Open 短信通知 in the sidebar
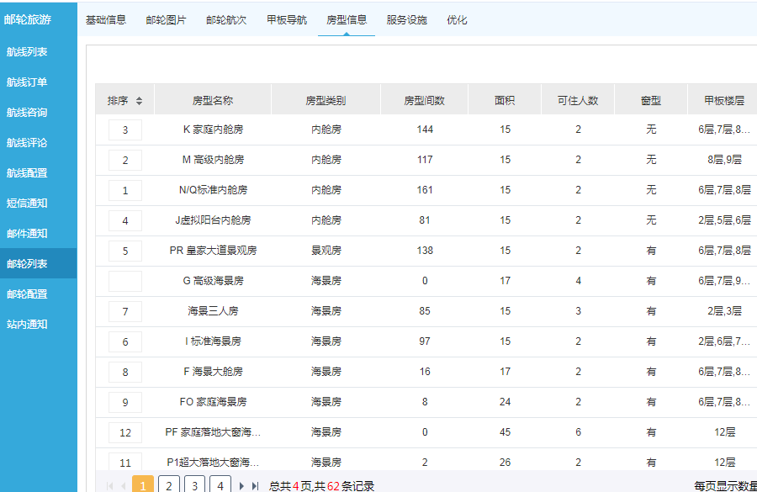 coord(27,204)
